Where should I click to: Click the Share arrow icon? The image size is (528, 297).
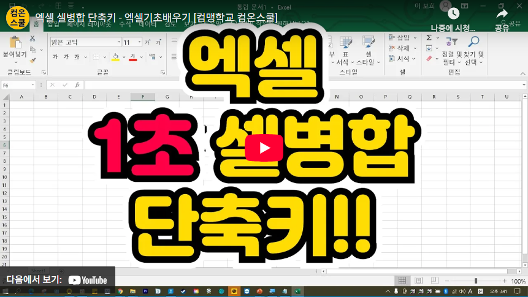(x=502, y=14)
